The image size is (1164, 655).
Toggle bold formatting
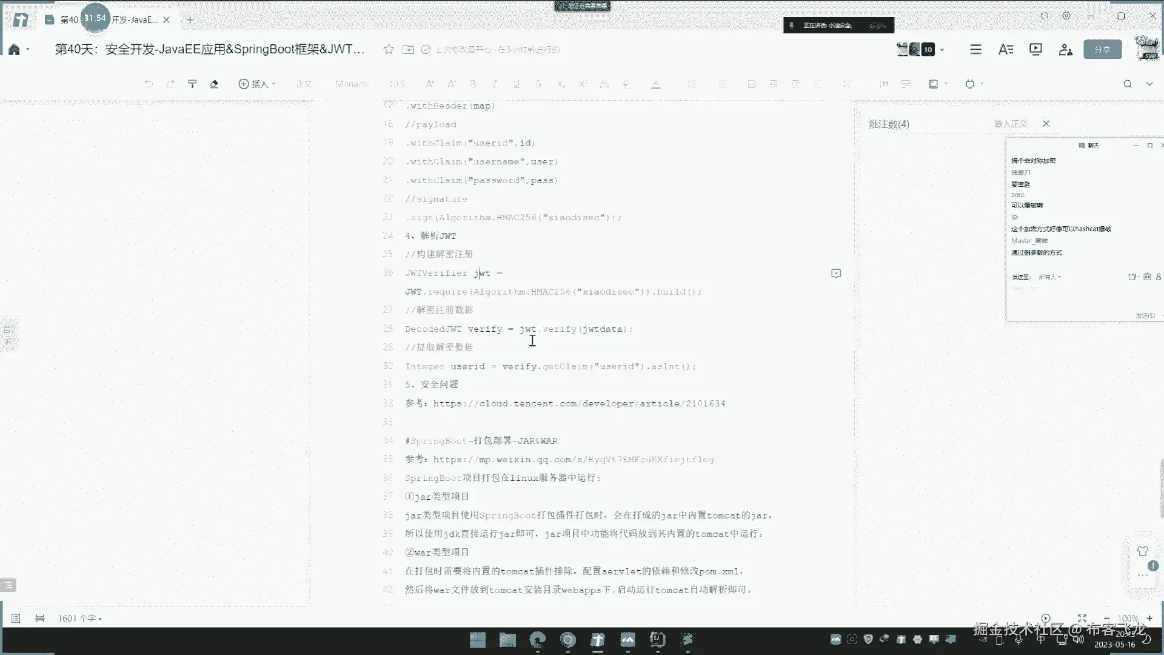tap(472, 84)
